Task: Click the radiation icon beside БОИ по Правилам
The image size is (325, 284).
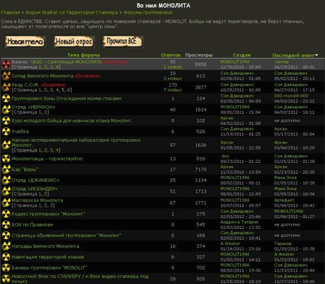Action: coord(6,224)
